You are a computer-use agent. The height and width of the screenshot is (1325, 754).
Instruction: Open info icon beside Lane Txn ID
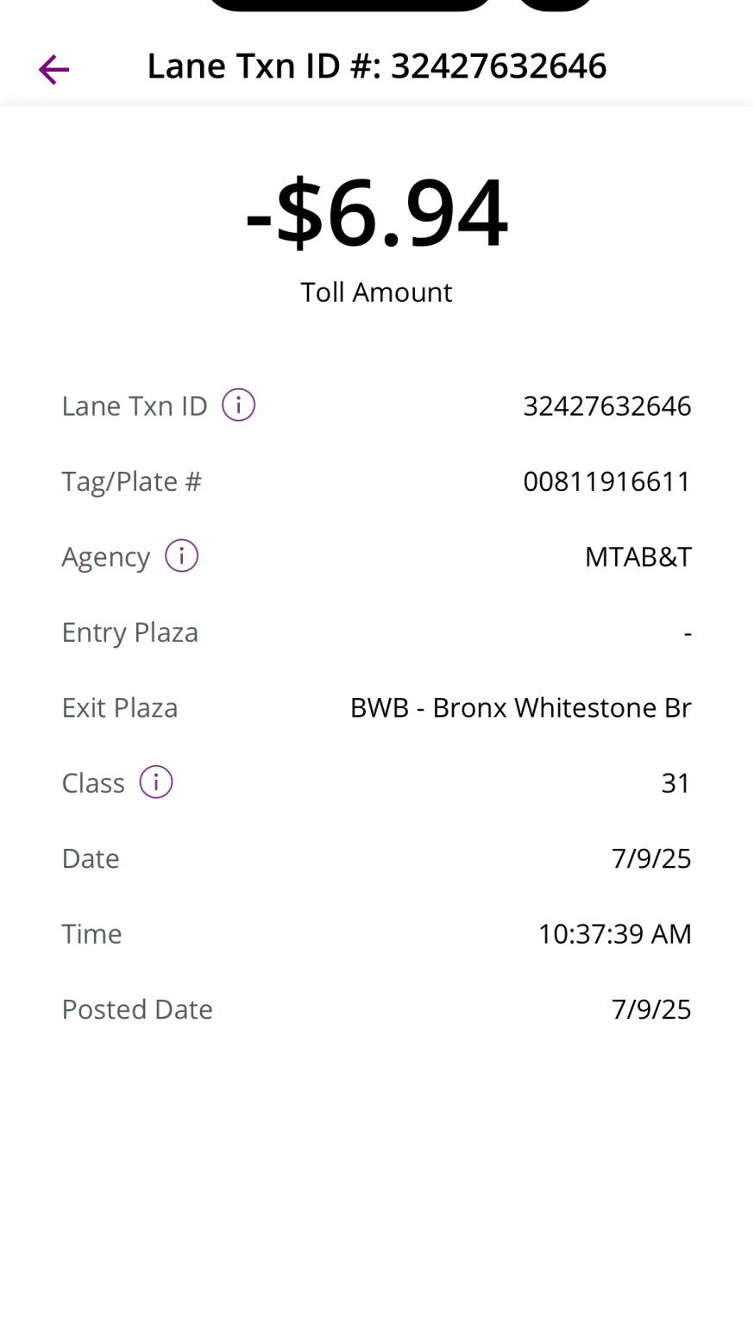tap(238, 405)
